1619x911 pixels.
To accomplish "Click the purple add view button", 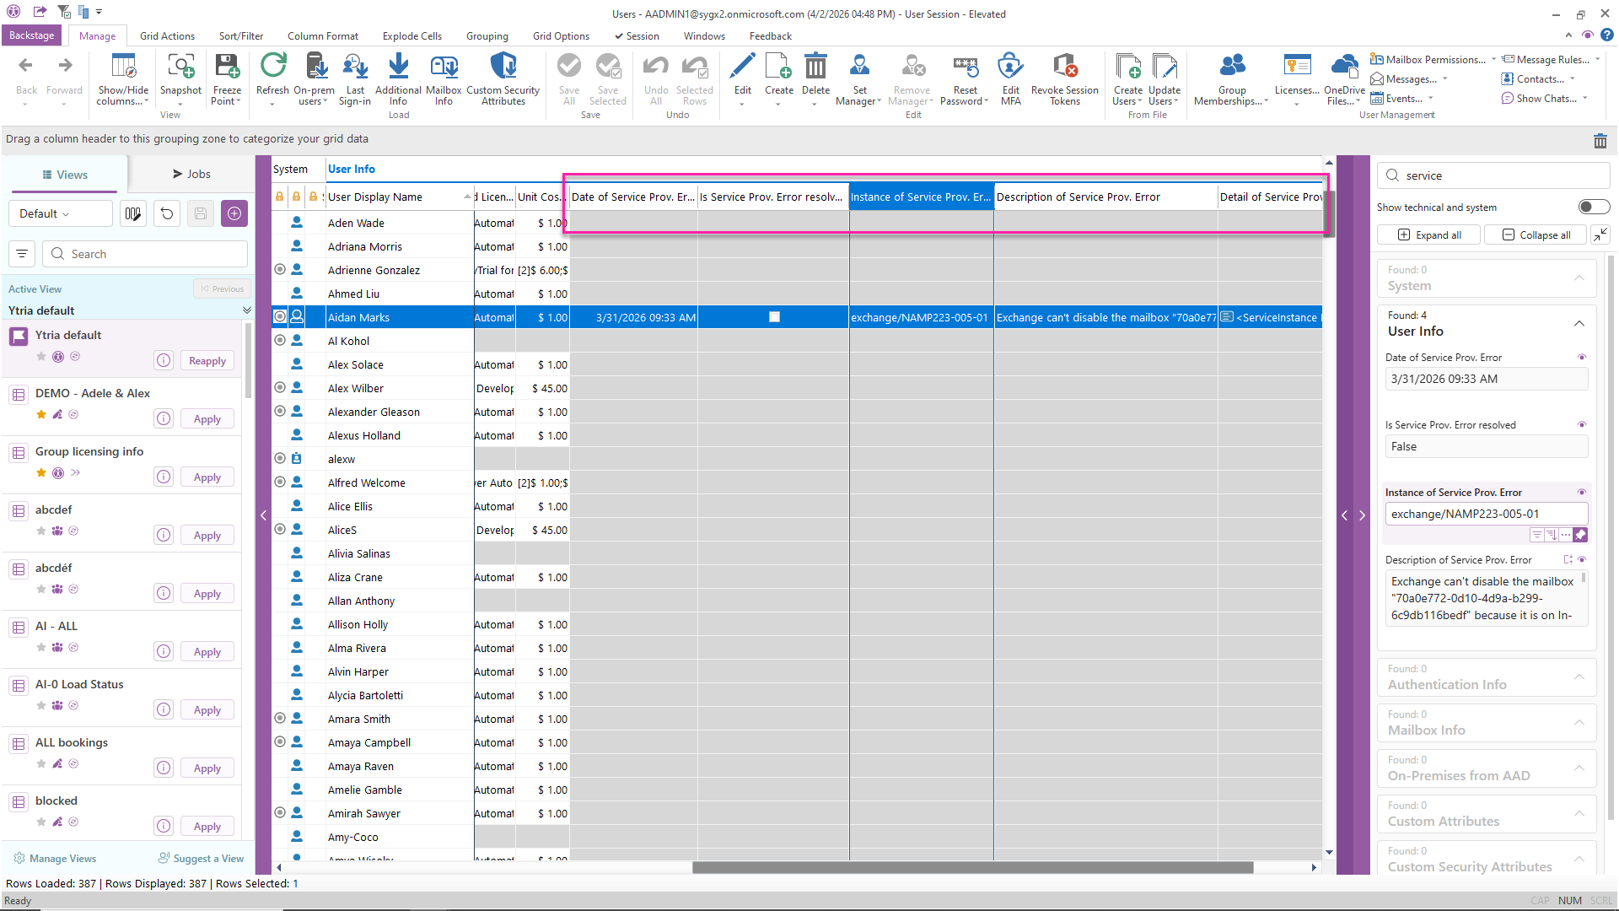I will click(234, 213).
